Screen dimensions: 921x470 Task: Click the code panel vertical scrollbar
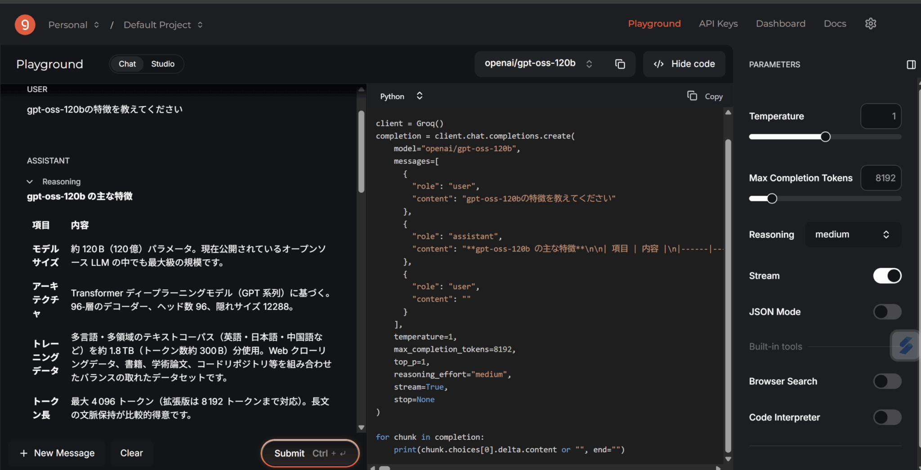(x=728, y=296)
